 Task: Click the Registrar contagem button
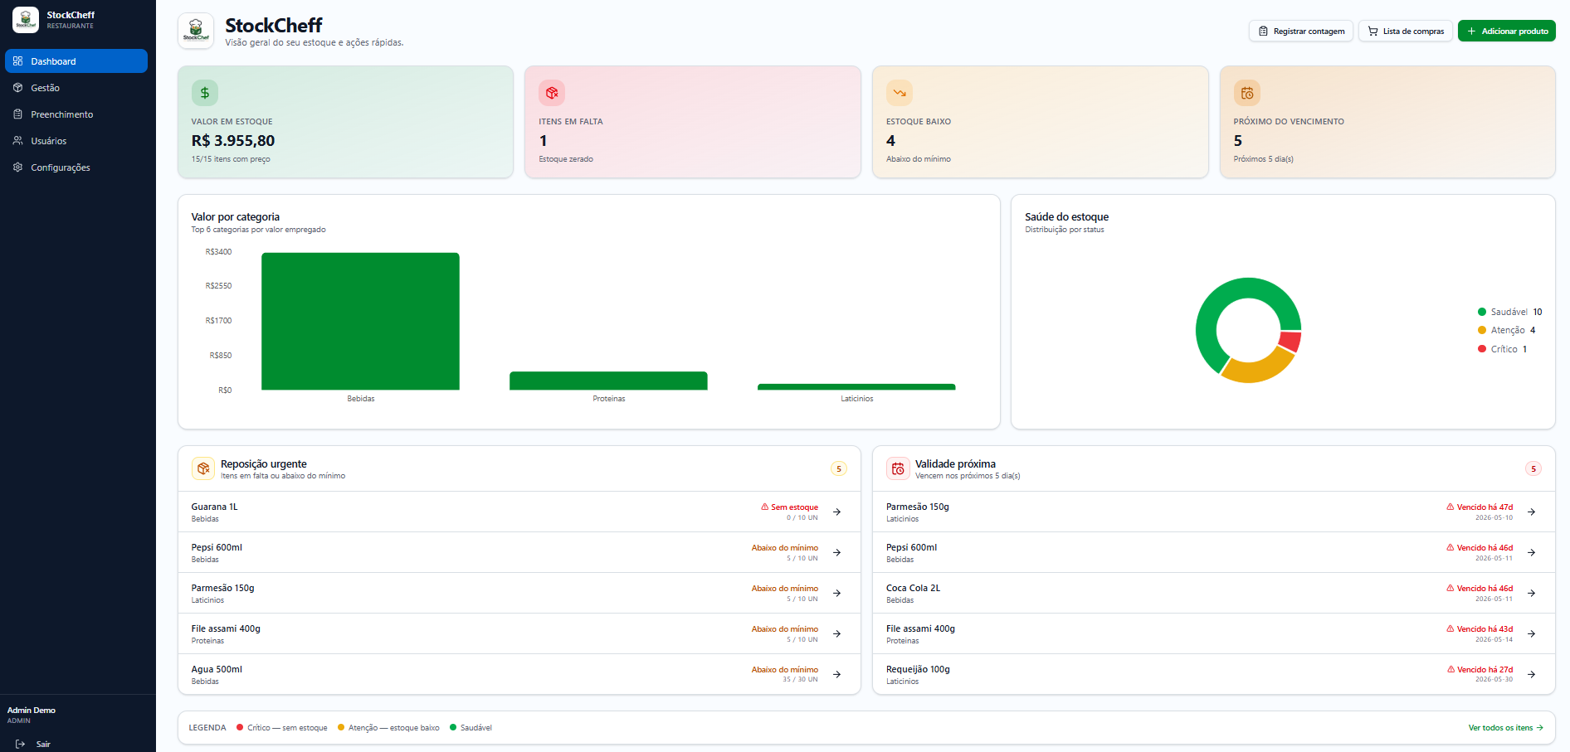[x=1301, y=32]
